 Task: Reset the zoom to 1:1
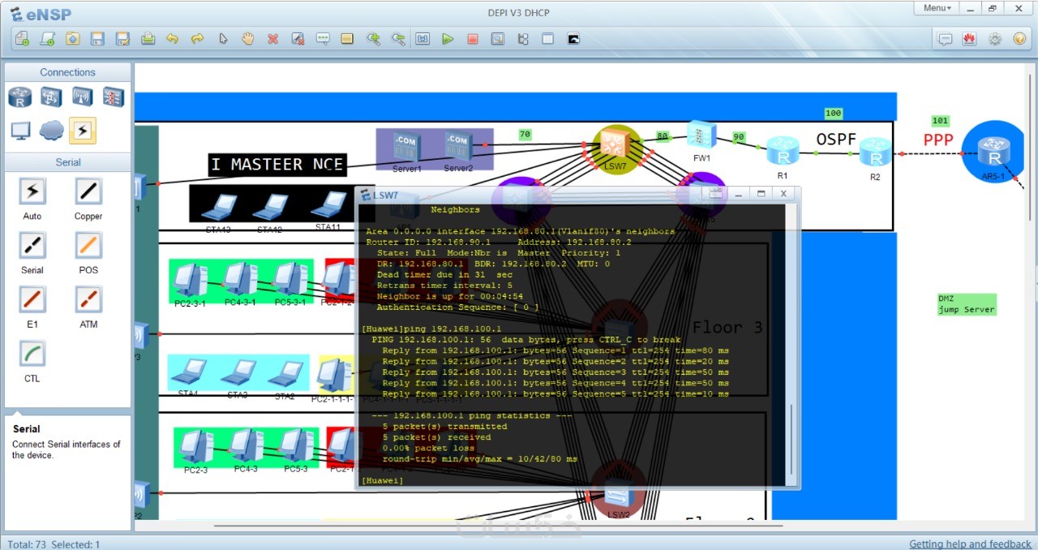(422, 38)
